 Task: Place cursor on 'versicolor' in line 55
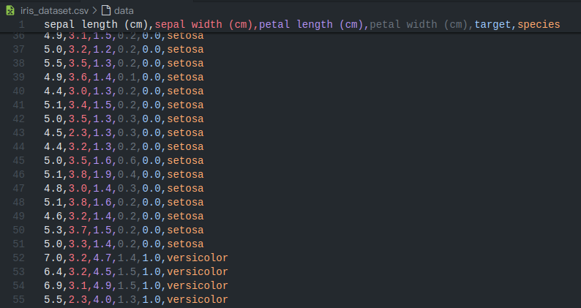[197, 300]
